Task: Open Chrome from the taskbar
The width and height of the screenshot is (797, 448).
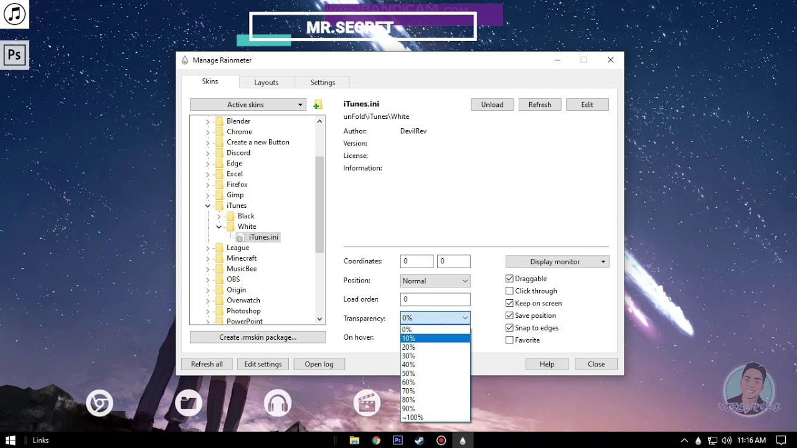Action: (x=376, y=440)
